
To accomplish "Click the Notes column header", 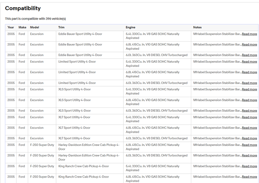I will click(x=197, y=28).
